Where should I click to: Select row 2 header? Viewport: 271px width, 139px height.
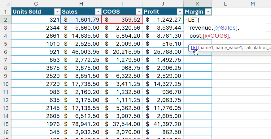tap(6, 20)
